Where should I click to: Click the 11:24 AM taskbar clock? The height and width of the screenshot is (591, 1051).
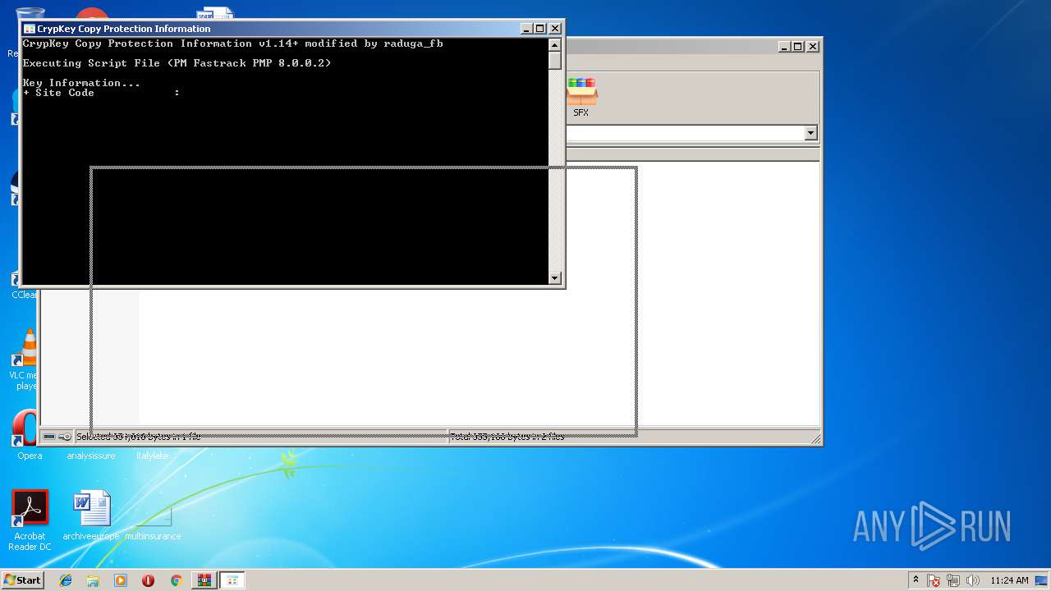pyautogui.click(x=1009, y=580)
